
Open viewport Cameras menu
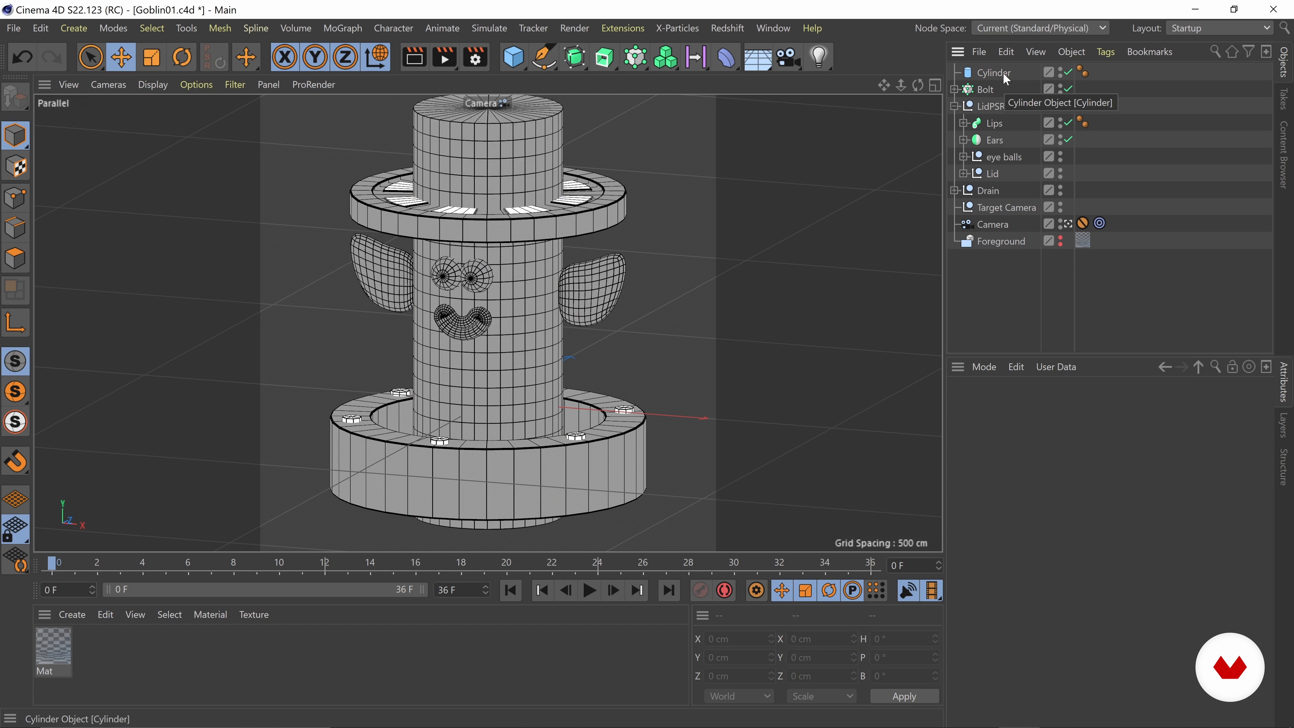[x=109, y=84]
